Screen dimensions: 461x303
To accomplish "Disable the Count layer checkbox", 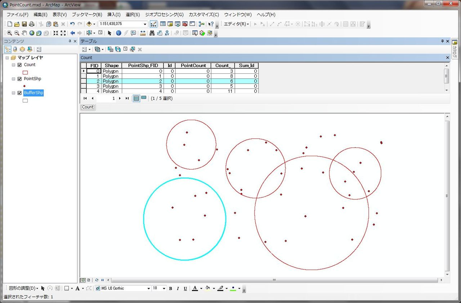I will pos(19,65).
